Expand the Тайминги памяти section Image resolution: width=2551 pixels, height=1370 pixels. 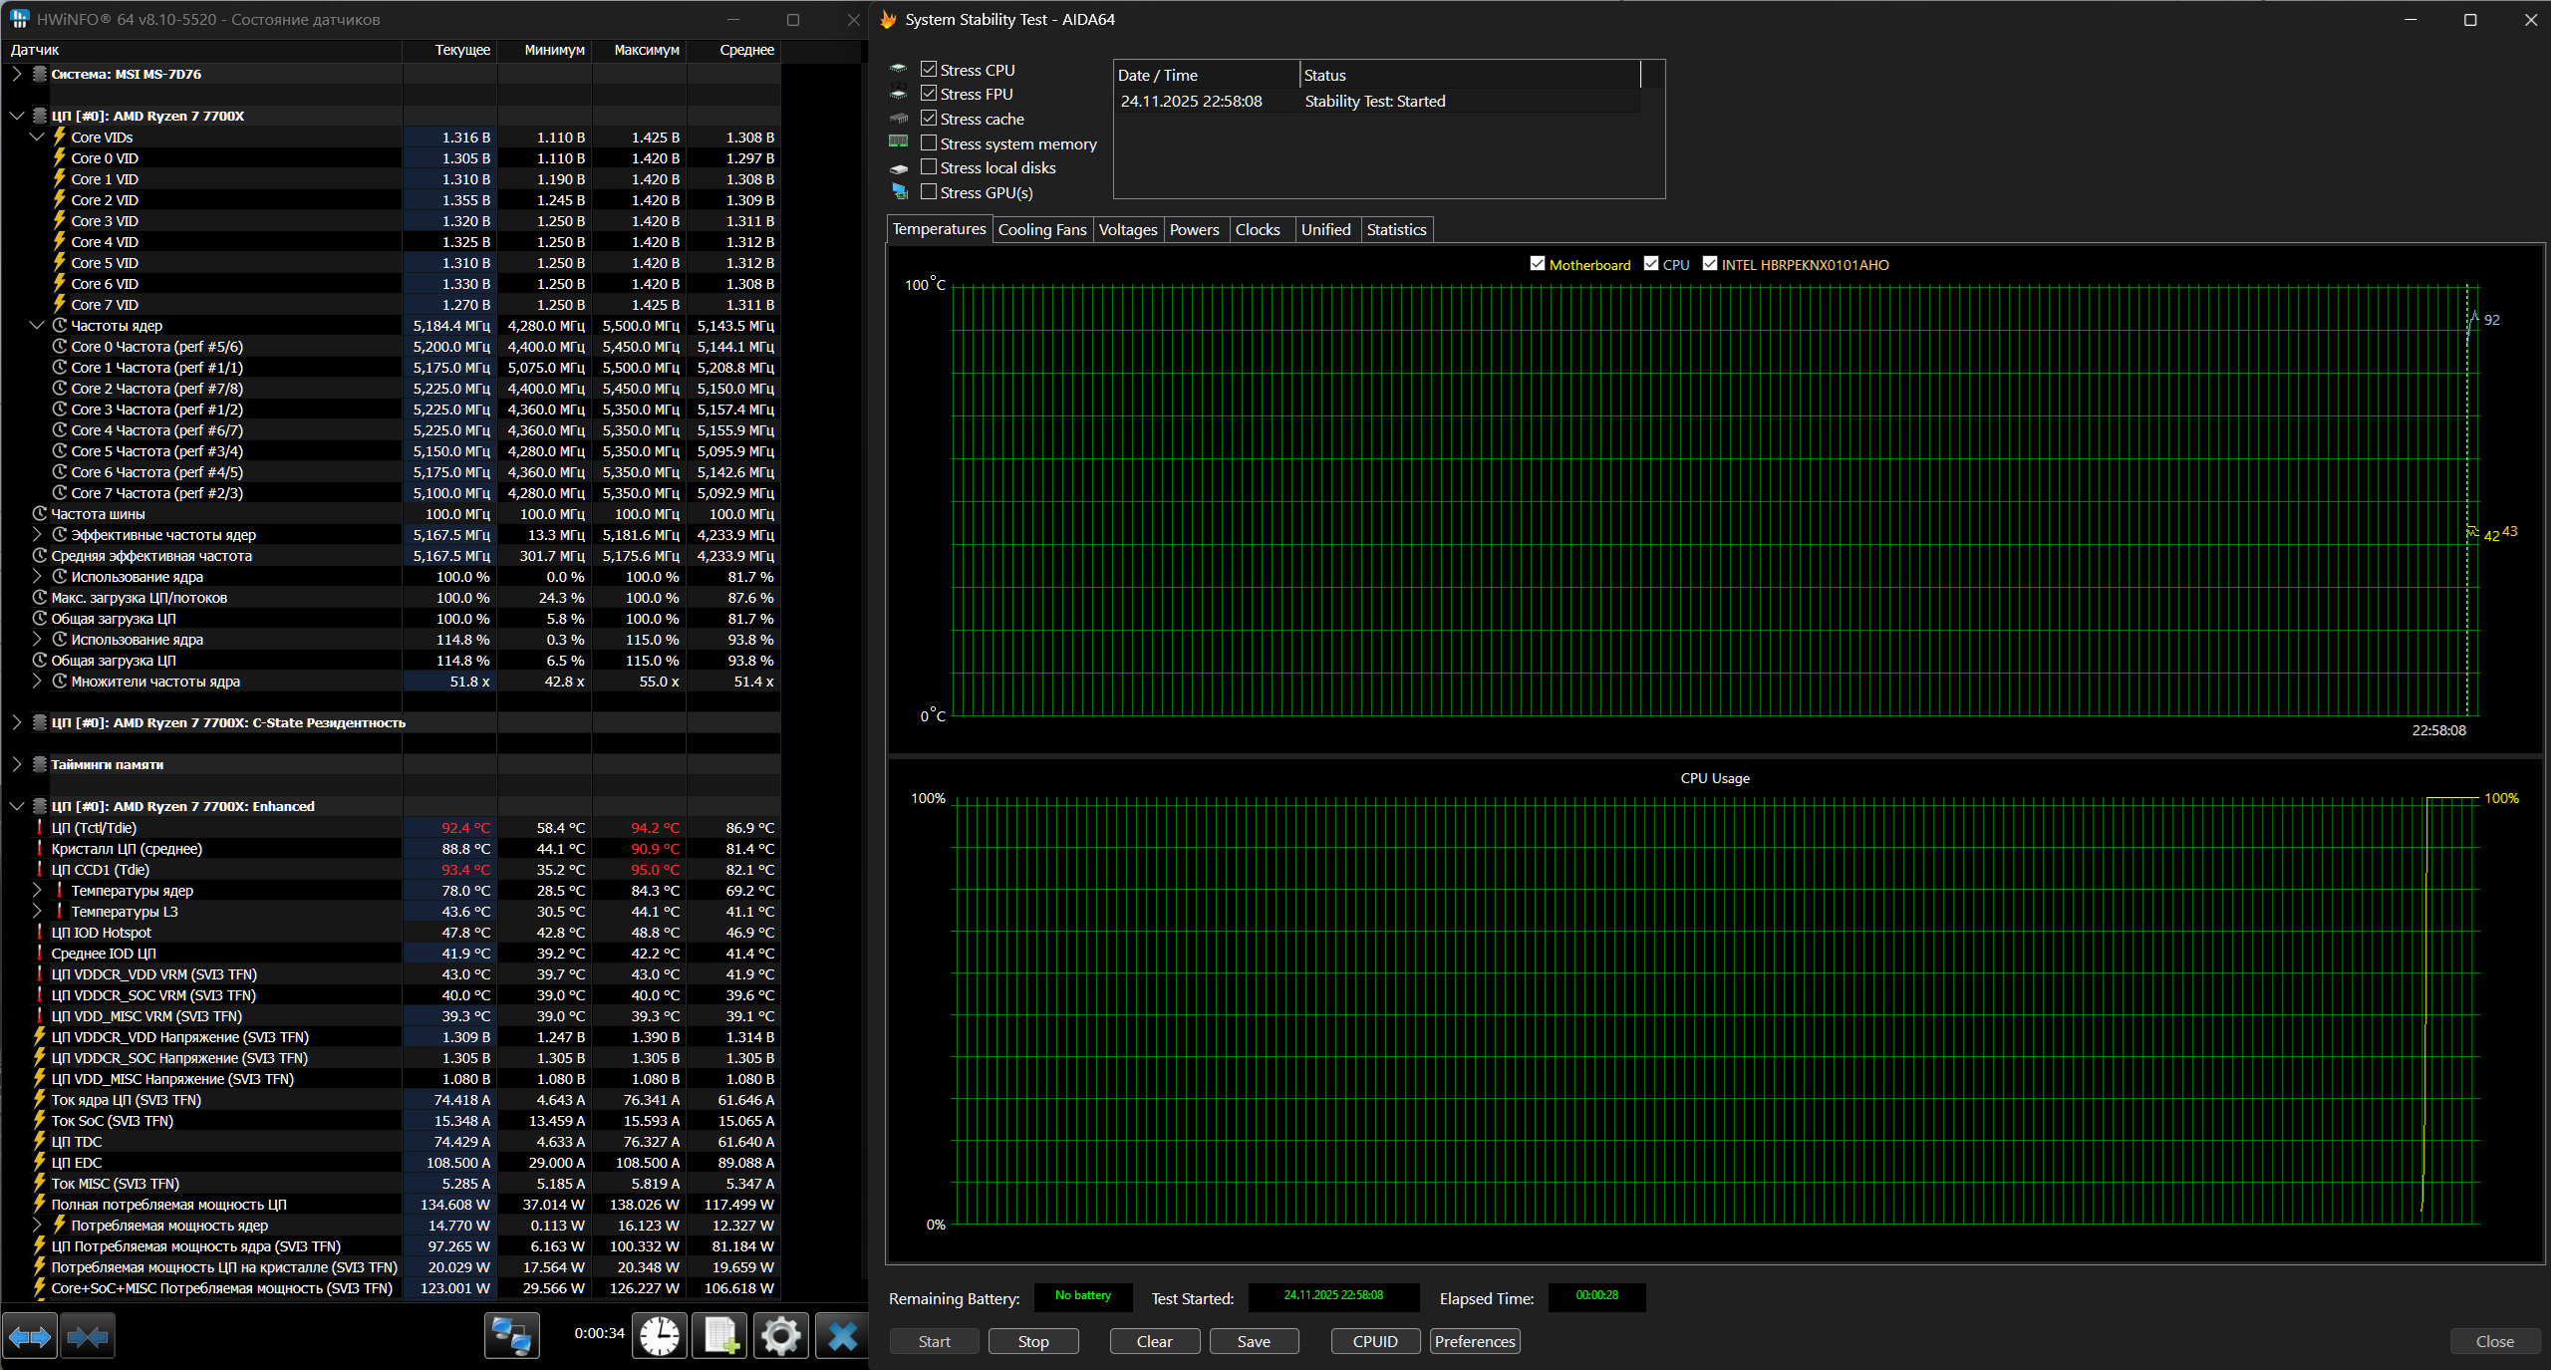tap(16, 764)
